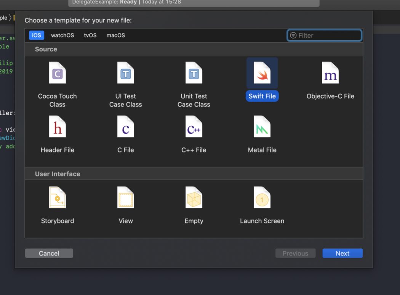Show macOS file templates tab
Image resolution: width=400 pixels, height=295 pixels.
point(116,35)
